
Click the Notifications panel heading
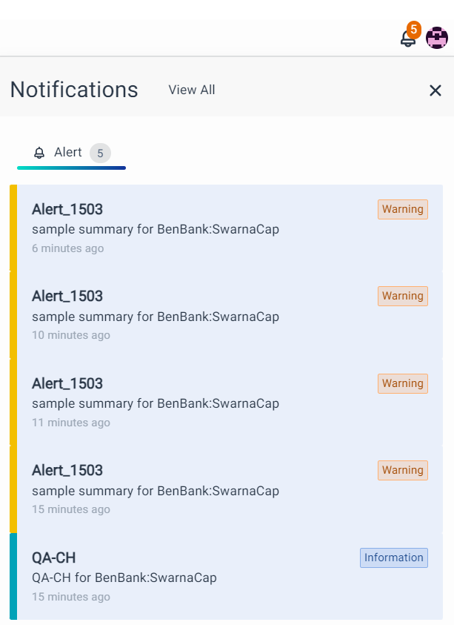click(x=74, y=90)
